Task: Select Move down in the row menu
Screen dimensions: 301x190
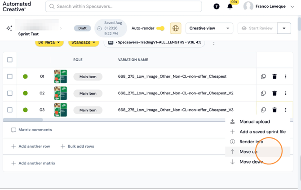Action: 257,162
